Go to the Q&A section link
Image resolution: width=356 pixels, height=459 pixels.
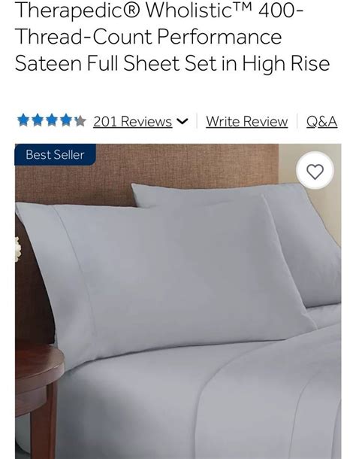[x=321, y=121]
